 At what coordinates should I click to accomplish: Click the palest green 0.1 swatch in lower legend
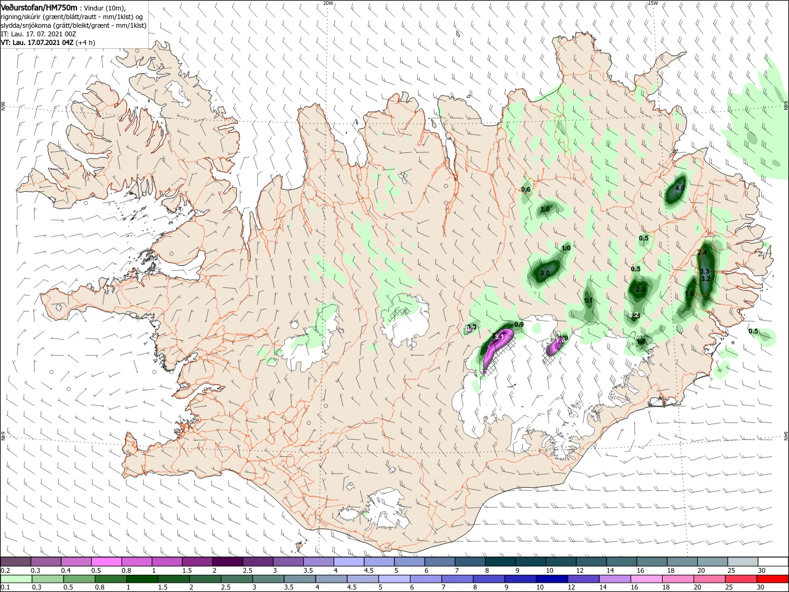point(16,579)
